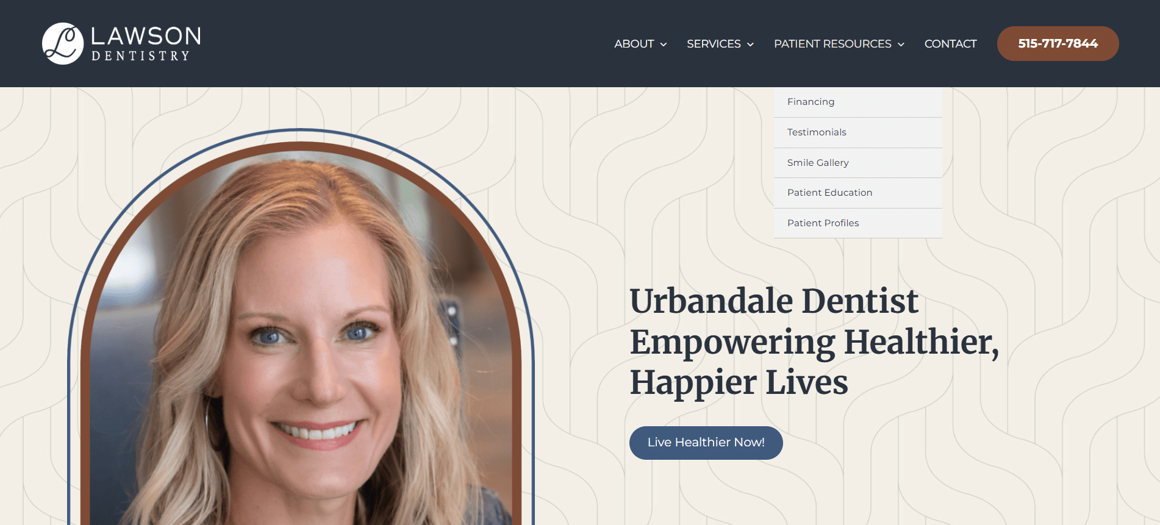1160x525 pixels.
Task: Select the Patient Resources menu label
Action: [832, 44]
